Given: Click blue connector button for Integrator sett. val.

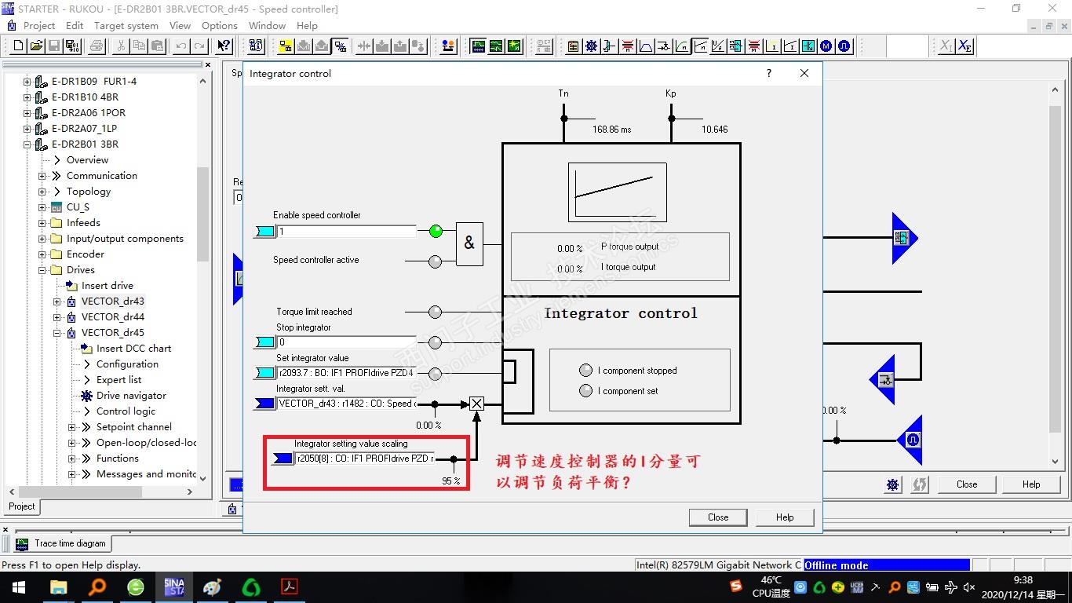Looking at the screenshot, I should click(x=265, y=404).
